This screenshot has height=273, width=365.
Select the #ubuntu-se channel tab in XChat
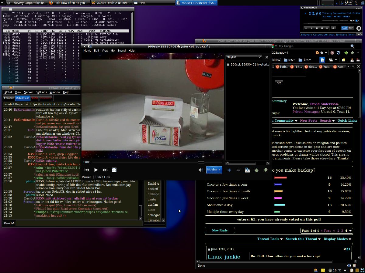(23, 98)
